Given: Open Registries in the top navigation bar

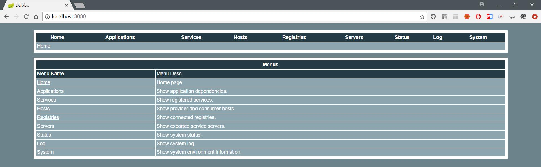Looking at the screenshot, I should pos(294,37).
